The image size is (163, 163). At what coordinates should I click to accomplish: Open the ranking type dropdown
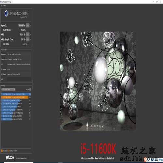coord(8,90)
